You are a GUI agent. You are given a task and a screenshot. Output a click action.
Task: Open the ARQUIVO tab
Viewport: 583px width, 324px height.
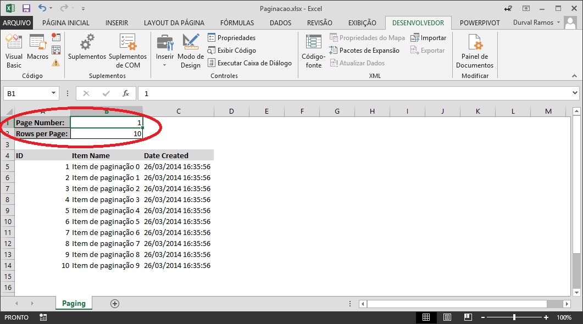(x=16, y=23)
